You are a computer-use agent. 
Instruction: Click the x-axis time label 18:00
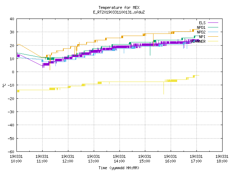222,161
